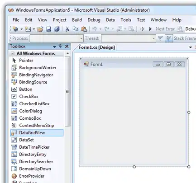Open the Build menu
Viewport: 196px width, 183px height.
[77, 20]
